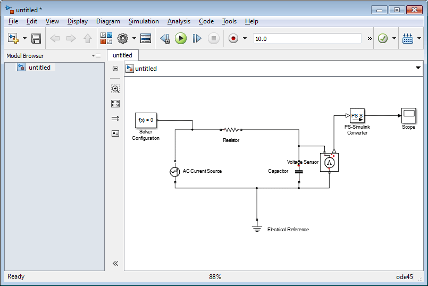The image size is (428, 286).
Task: Expand the Record button dropdown arrow
Action: point(245,38)
